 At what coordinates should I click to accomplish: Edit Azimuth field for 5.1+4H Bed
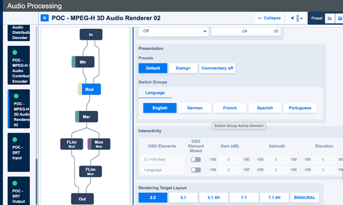[x=276, y=159]
